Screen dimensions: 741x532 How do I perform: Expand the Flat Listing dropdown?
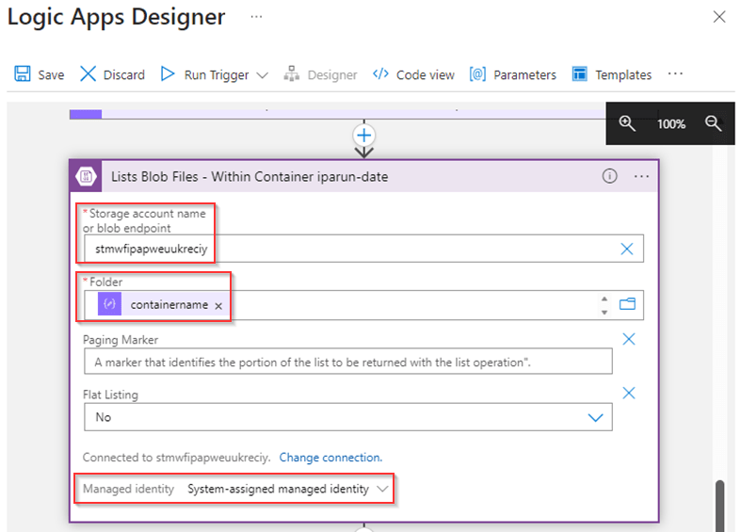595,417
